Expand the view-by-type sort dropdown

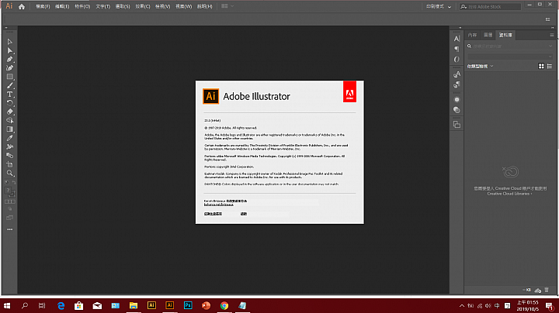[x=481, y=66]
